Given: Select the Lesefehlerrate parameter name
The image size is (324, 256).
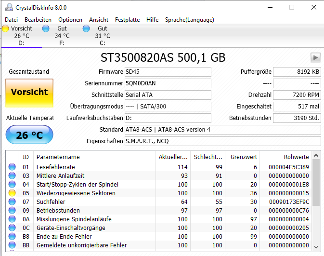Looking at the screenshot, I should point(55,167).
